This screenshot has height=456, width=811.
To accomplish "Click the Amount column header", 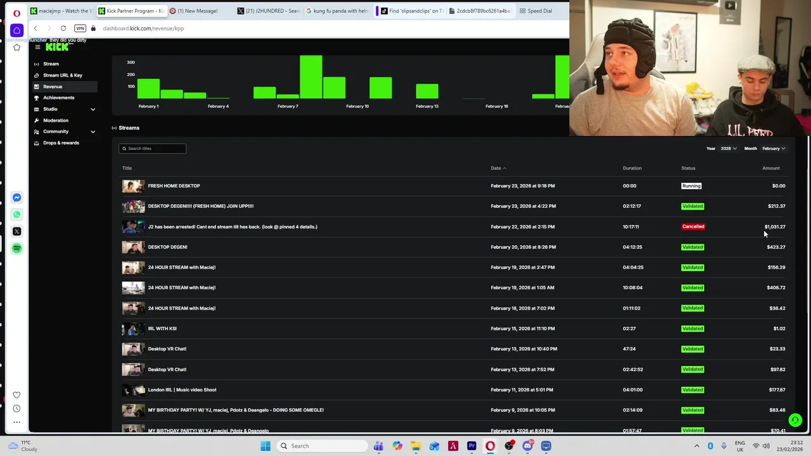I will [x=771, y=168].
